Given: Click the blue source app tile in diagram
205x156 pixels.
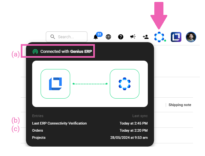Looking at the screenshot, I should click(x=55, y=84).
